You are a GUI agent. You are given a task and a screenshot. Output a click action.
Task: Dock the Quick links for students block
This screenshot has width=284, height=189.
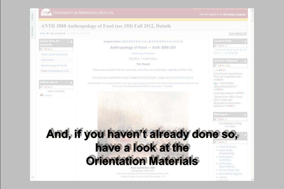point(71,42)
